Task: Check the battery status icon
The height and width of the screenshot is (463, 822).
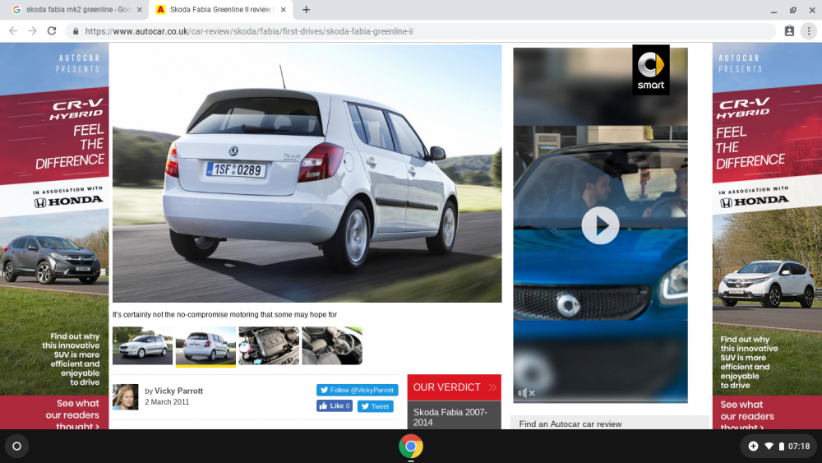Action: coord(781,447)
